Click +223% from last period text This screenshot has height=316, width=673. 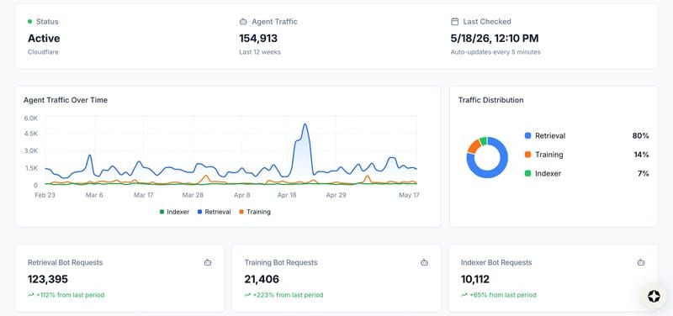[x=288, y=295]
